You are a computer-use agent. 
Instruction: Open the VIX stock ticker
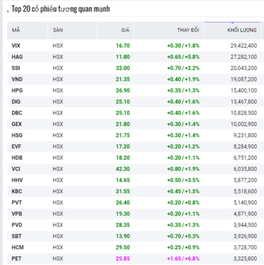pyautogui.click(x=16, y=46)
